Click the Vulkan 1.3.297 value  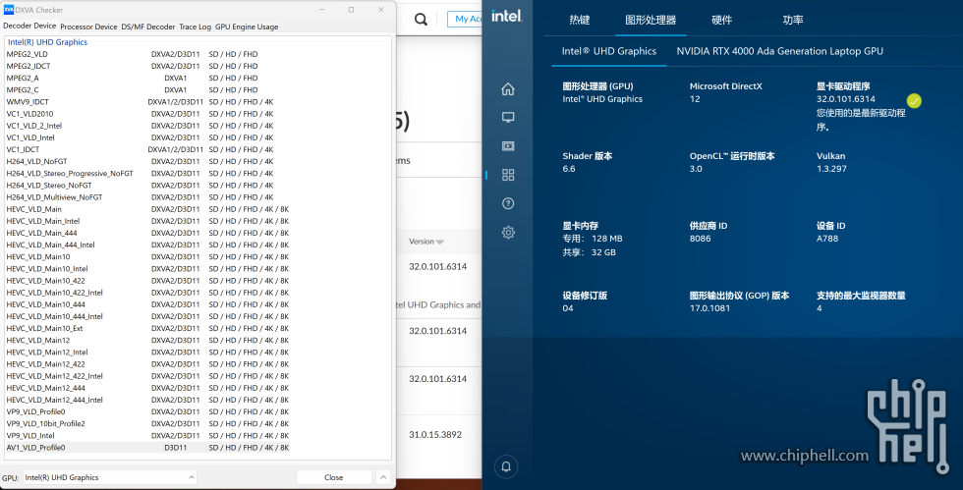pyautogui.click(x=831, y=168)
